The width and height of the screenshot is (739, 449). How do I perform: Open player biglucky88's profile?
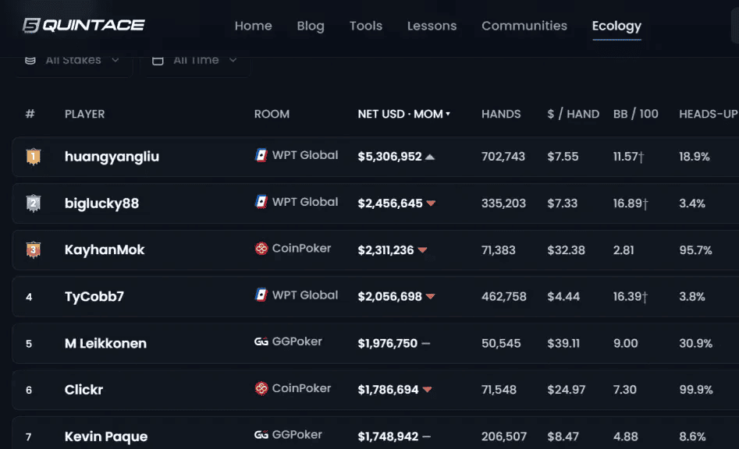click(101, 203)
